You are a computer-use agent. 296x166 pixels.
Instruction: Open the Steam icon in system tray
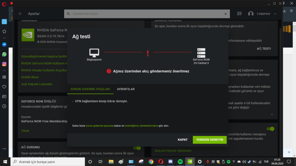coord(249,162)
